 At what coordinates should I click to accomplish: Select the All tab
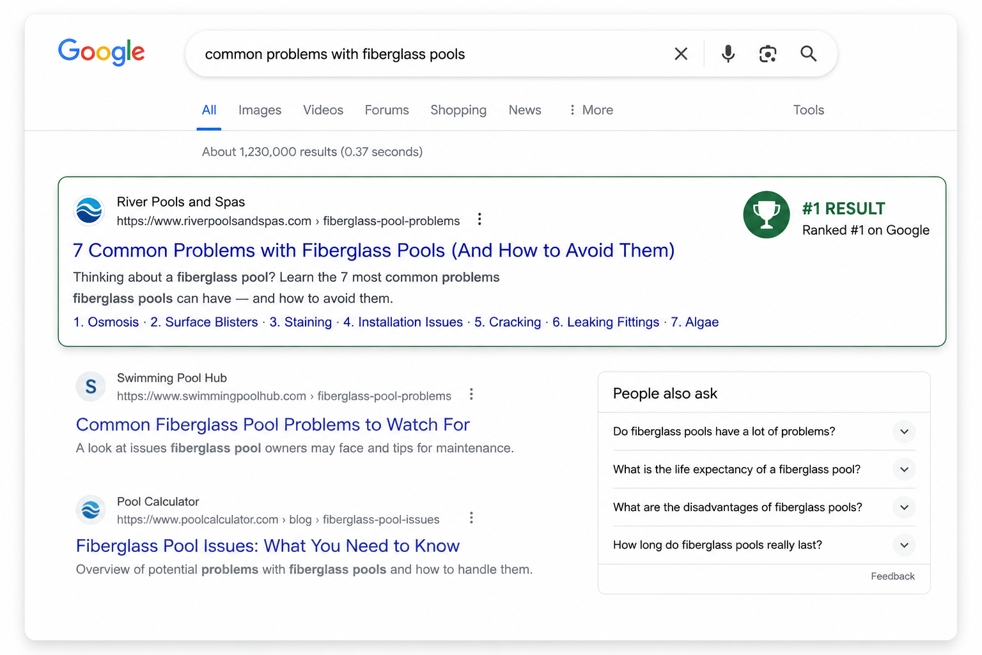click(209, 110)
